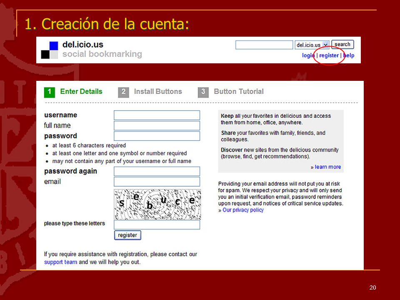Select the Button Tutorial step tab

pyautogui.click(x=239, y=91)
